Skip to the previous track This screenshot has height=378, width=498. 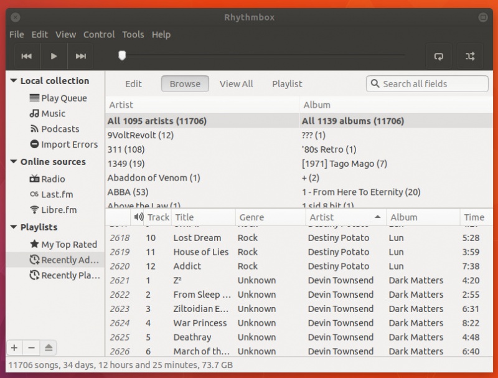point(27,56)
